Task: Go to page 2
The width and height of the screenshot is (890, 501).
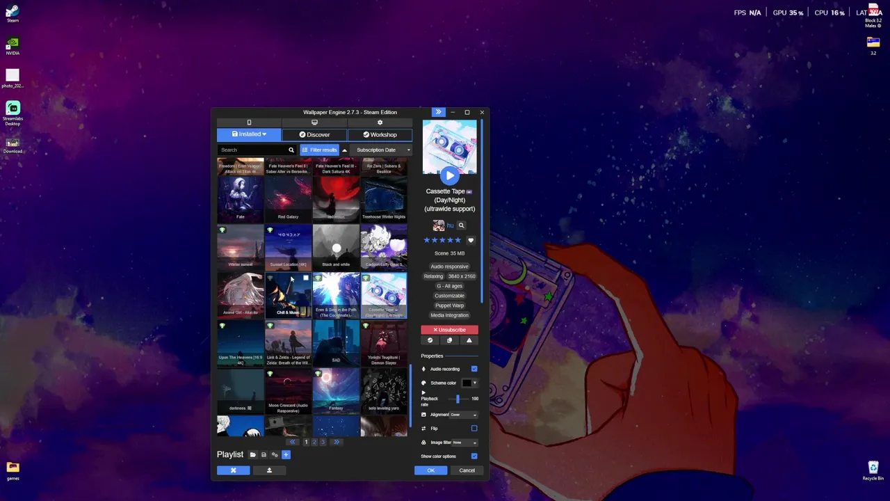Action: (314, 442)
